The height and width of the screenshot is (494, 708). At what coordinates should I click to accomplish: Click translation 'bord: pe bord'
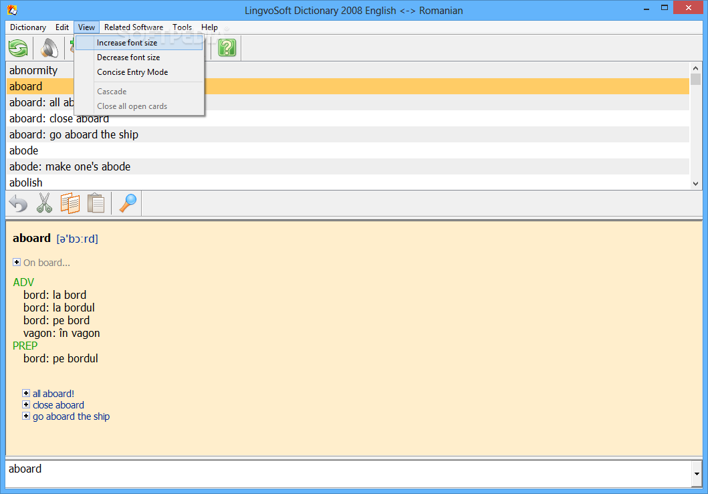[x=56, y=321]
